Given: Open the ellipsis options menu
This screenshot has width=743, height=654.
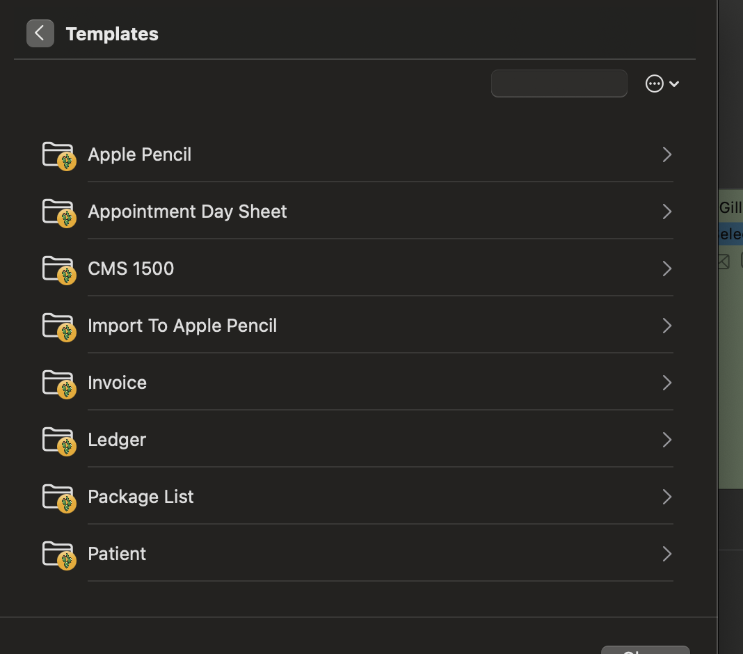Looking at the screenshot, I should pyautogui.click(x=662, y=84).
